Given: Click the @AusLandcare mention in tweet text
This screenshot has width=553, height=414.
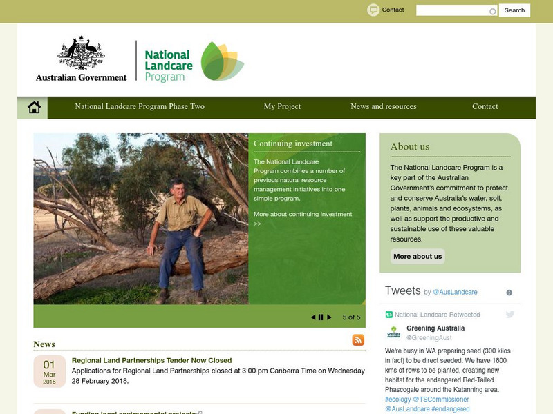Looking at the screenshot, I should tap(407, 409).
